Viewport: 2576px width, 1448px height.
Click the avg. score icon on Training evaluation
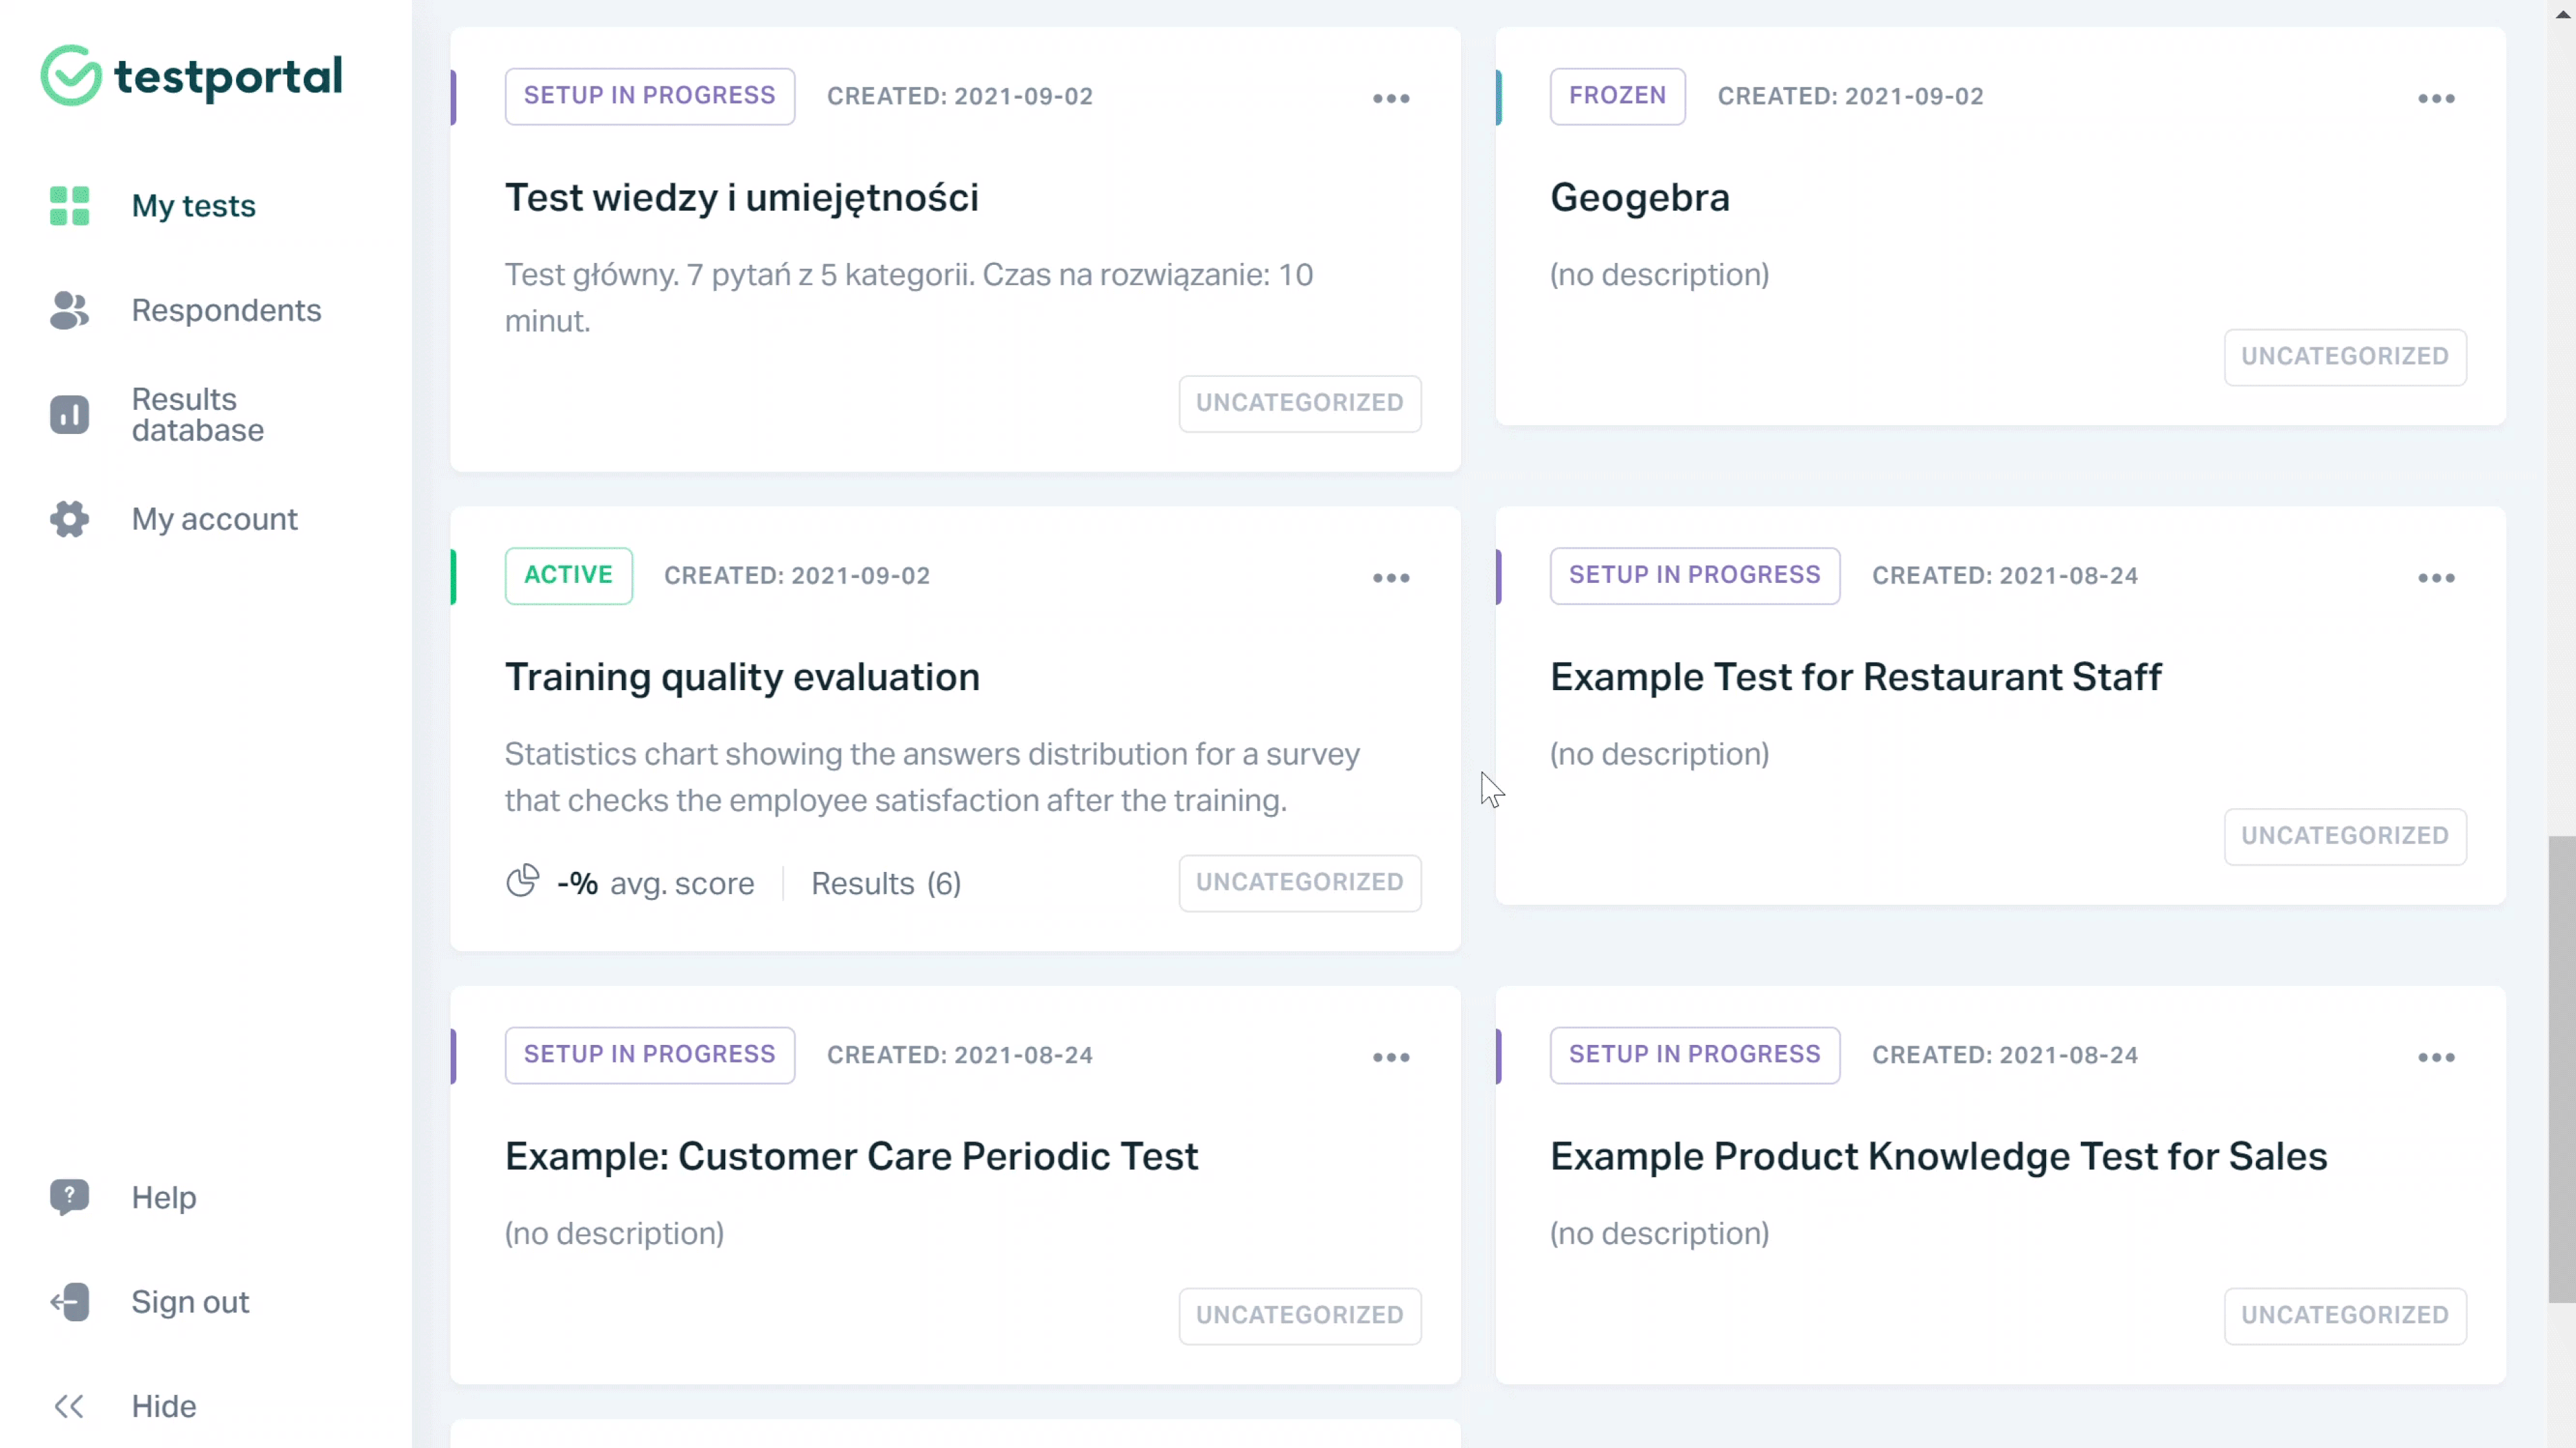524,882
